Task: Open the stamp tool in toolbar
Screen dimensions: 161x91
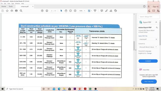Action: point(116,11)
